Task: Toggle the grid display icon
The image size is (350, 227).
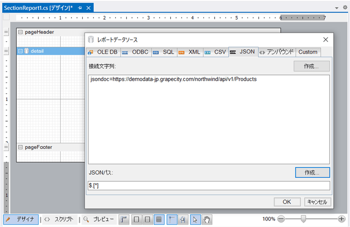Action: (x=159, y=219)
